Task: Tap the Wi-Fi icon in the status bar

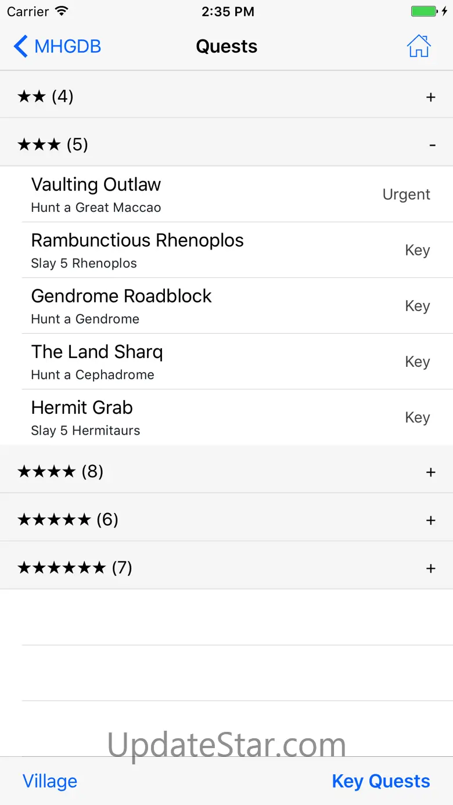Action: tap(61, 11)
